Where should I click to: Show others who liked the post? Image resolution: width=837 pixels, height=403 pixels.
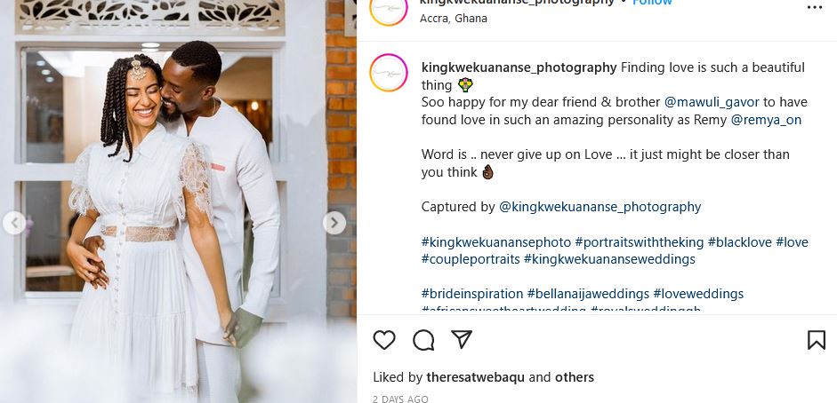574,377
